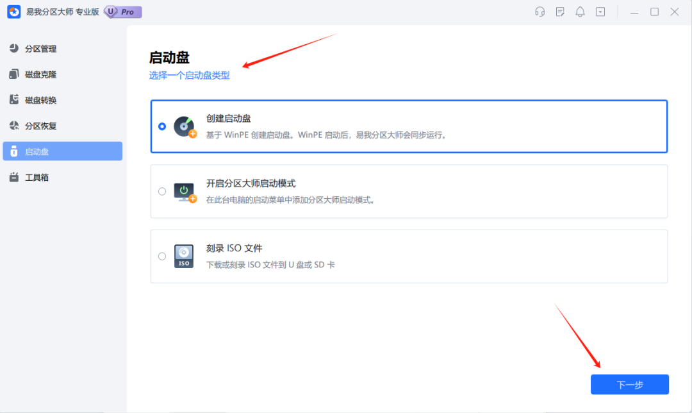Open the 分区管理 sidebar section

62,49
